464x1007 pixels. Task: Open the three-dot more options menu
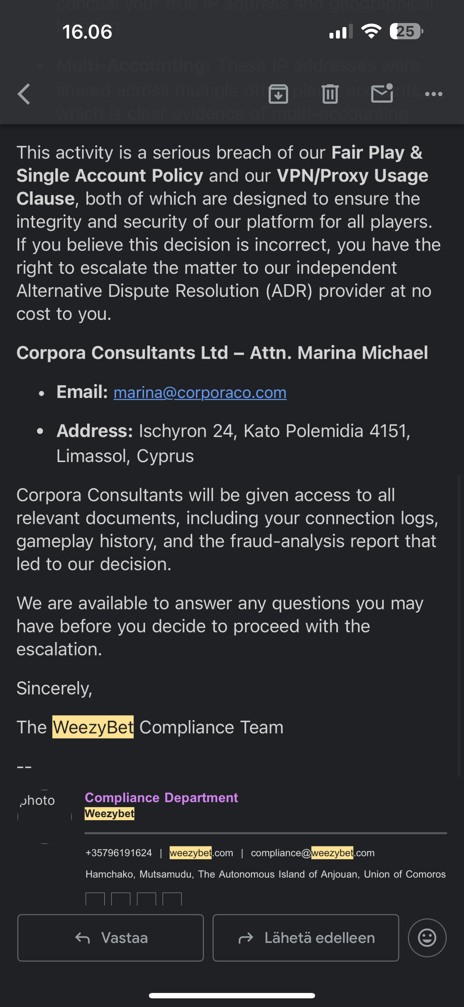click(x=433, y=94)
